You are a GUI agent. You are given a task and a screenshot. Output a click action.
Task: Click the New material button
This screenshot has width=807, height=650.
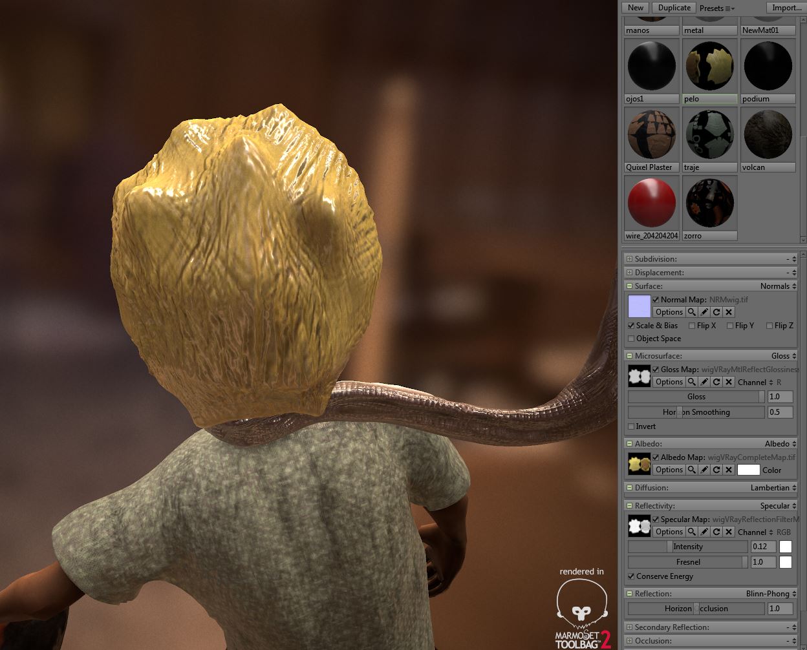pos(636,8)
